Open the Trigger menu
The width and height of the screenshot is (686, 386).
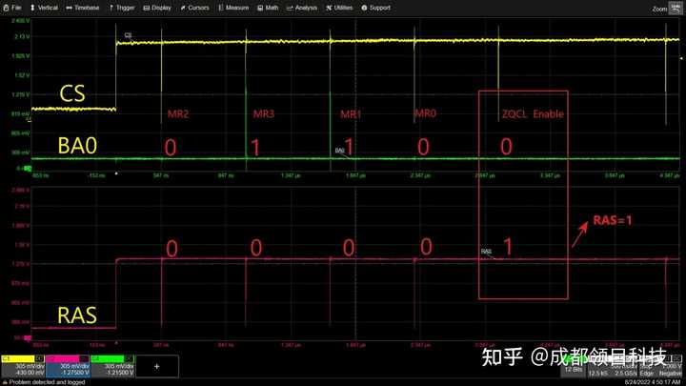tap(121, 8)
